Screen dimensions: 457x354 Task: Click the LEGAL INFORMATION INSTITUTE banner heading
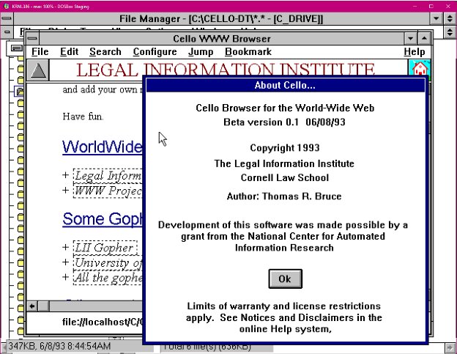click(x=226, y=70)
